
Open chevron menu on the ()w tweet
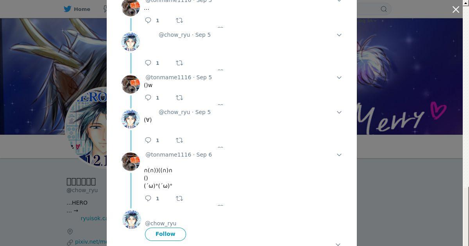point(339,78)
